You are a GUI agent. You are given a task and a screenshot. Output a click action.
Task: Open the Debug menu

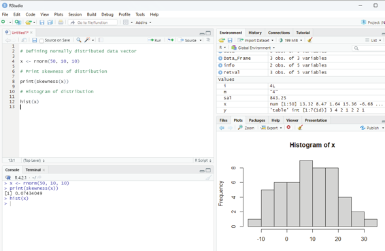[x=107, y=14]
